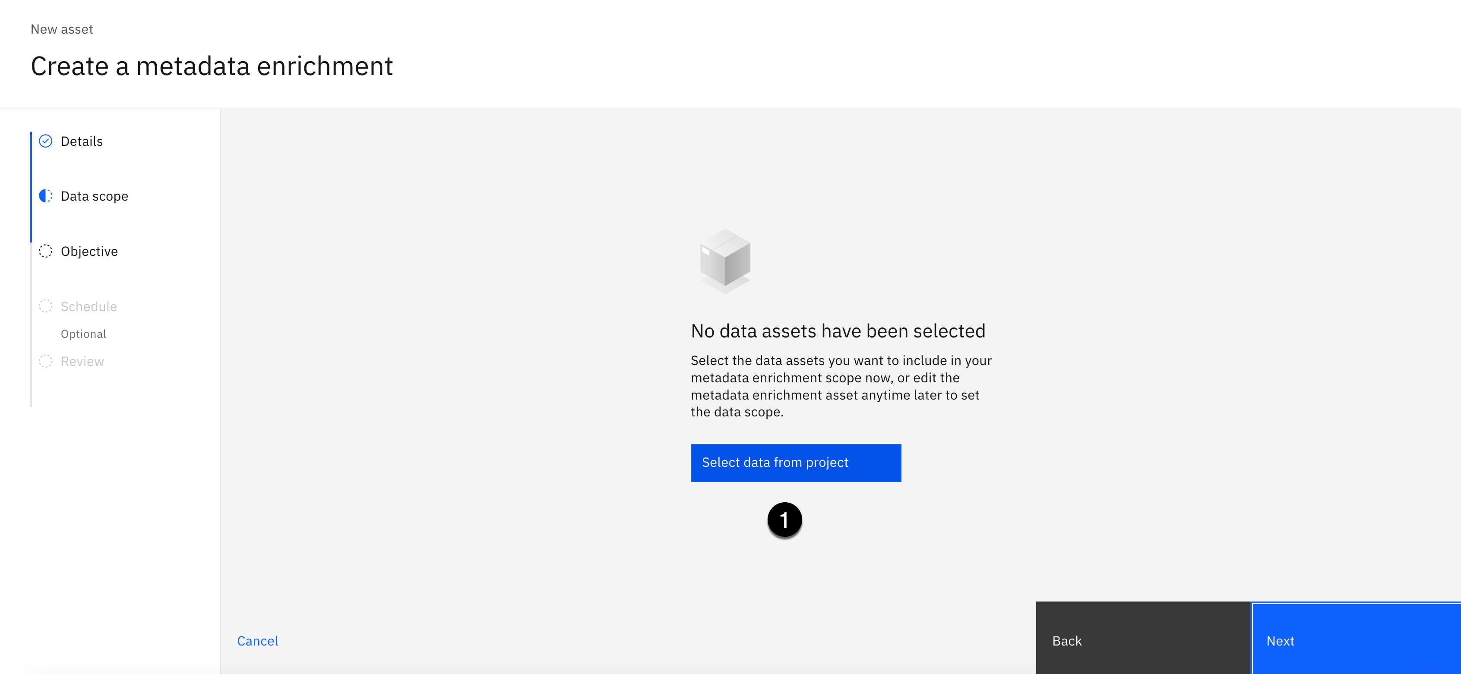Click the Next button
This screenshot has height=674, width=1461.
click(1356, 640)
